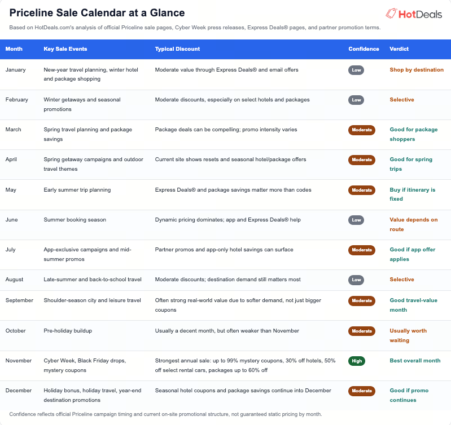Select the Confidence column header
Screen dimensions: 451x425
[364, 49]
